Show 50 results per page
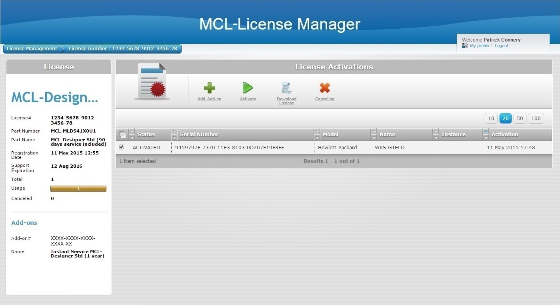 [x=520, y=118]
